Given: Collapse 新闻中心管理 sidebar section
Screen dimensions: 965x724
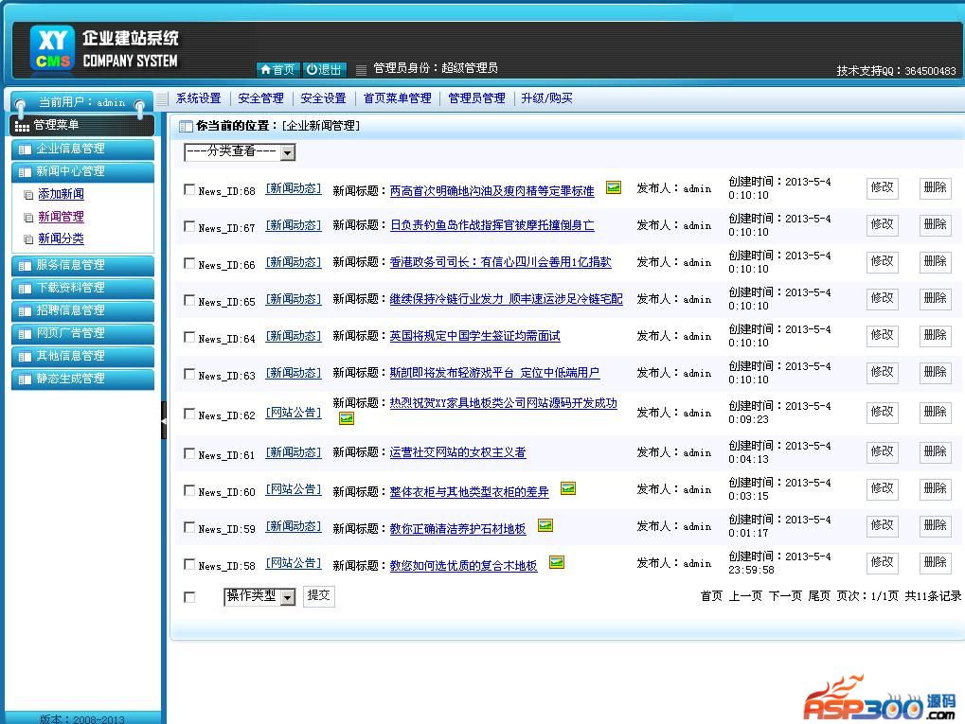Looking at the screenshot, I should pyautogui.click(x=82, y=171).
